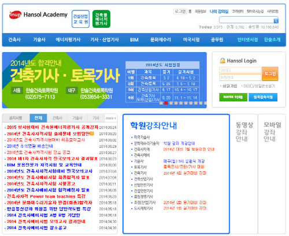Open 찾아오시는길 header link
Image resolution: width=289 pixels, height=236 pixels.
click(255, 12)
